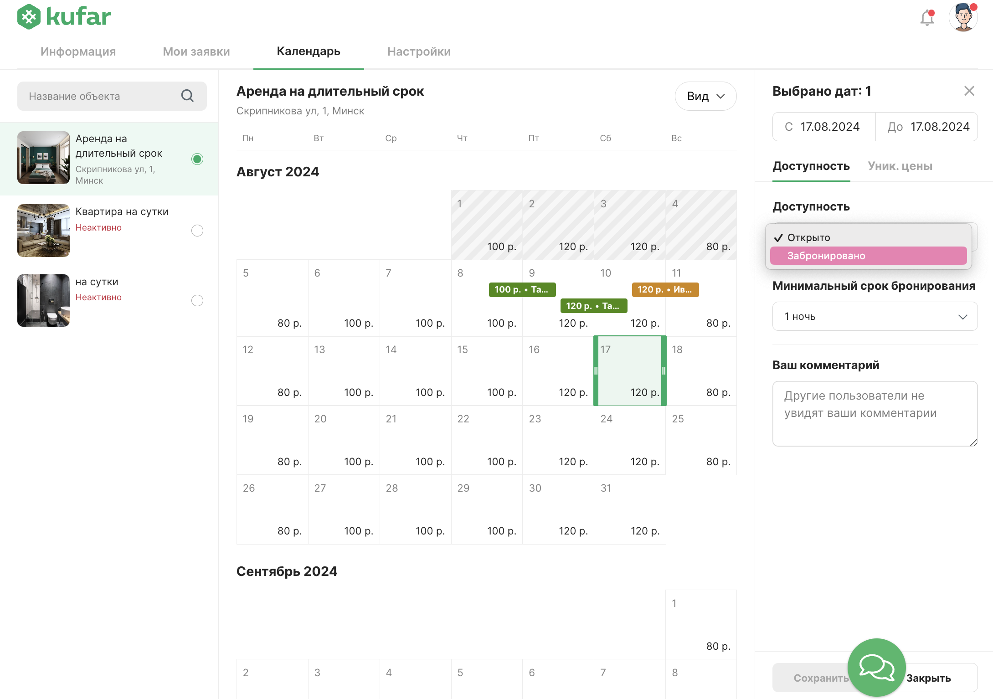Screen dimensions: 993x699
Task: Select August 23 in the calendar
Action: click(559, 440)
